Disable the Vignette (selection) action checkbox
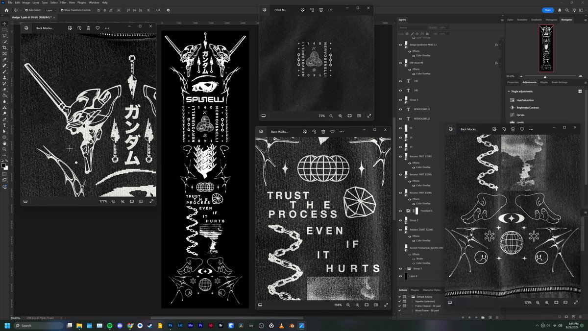This screenshot has height=331, width=588. [399, 301]
